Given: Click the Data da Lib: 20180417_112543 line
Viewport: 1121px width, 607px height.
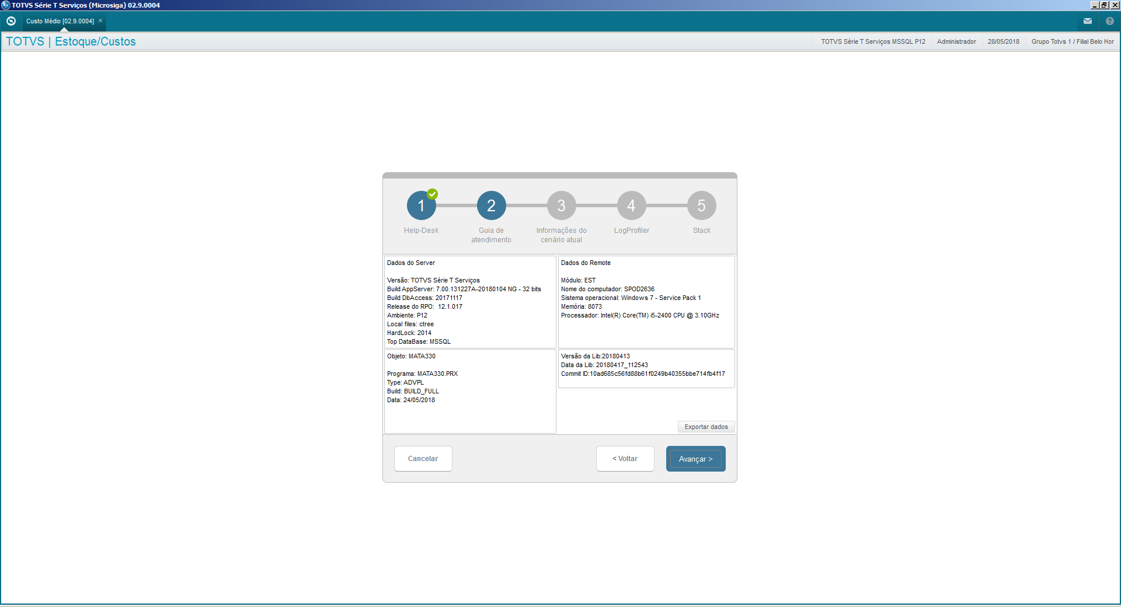Looking at the screenshot, I should 604,365.
